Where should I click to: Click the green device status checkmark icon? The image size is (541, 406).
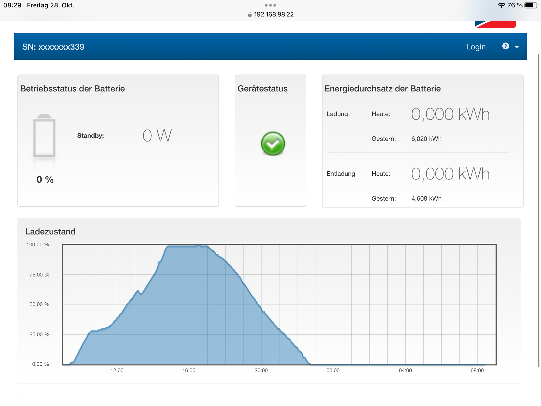pyautogui.click(x=273, y=144)
